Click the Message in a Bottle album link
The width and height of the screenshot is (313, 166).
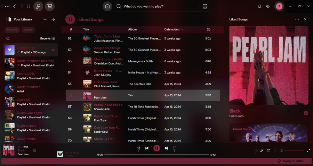(141, 61)
